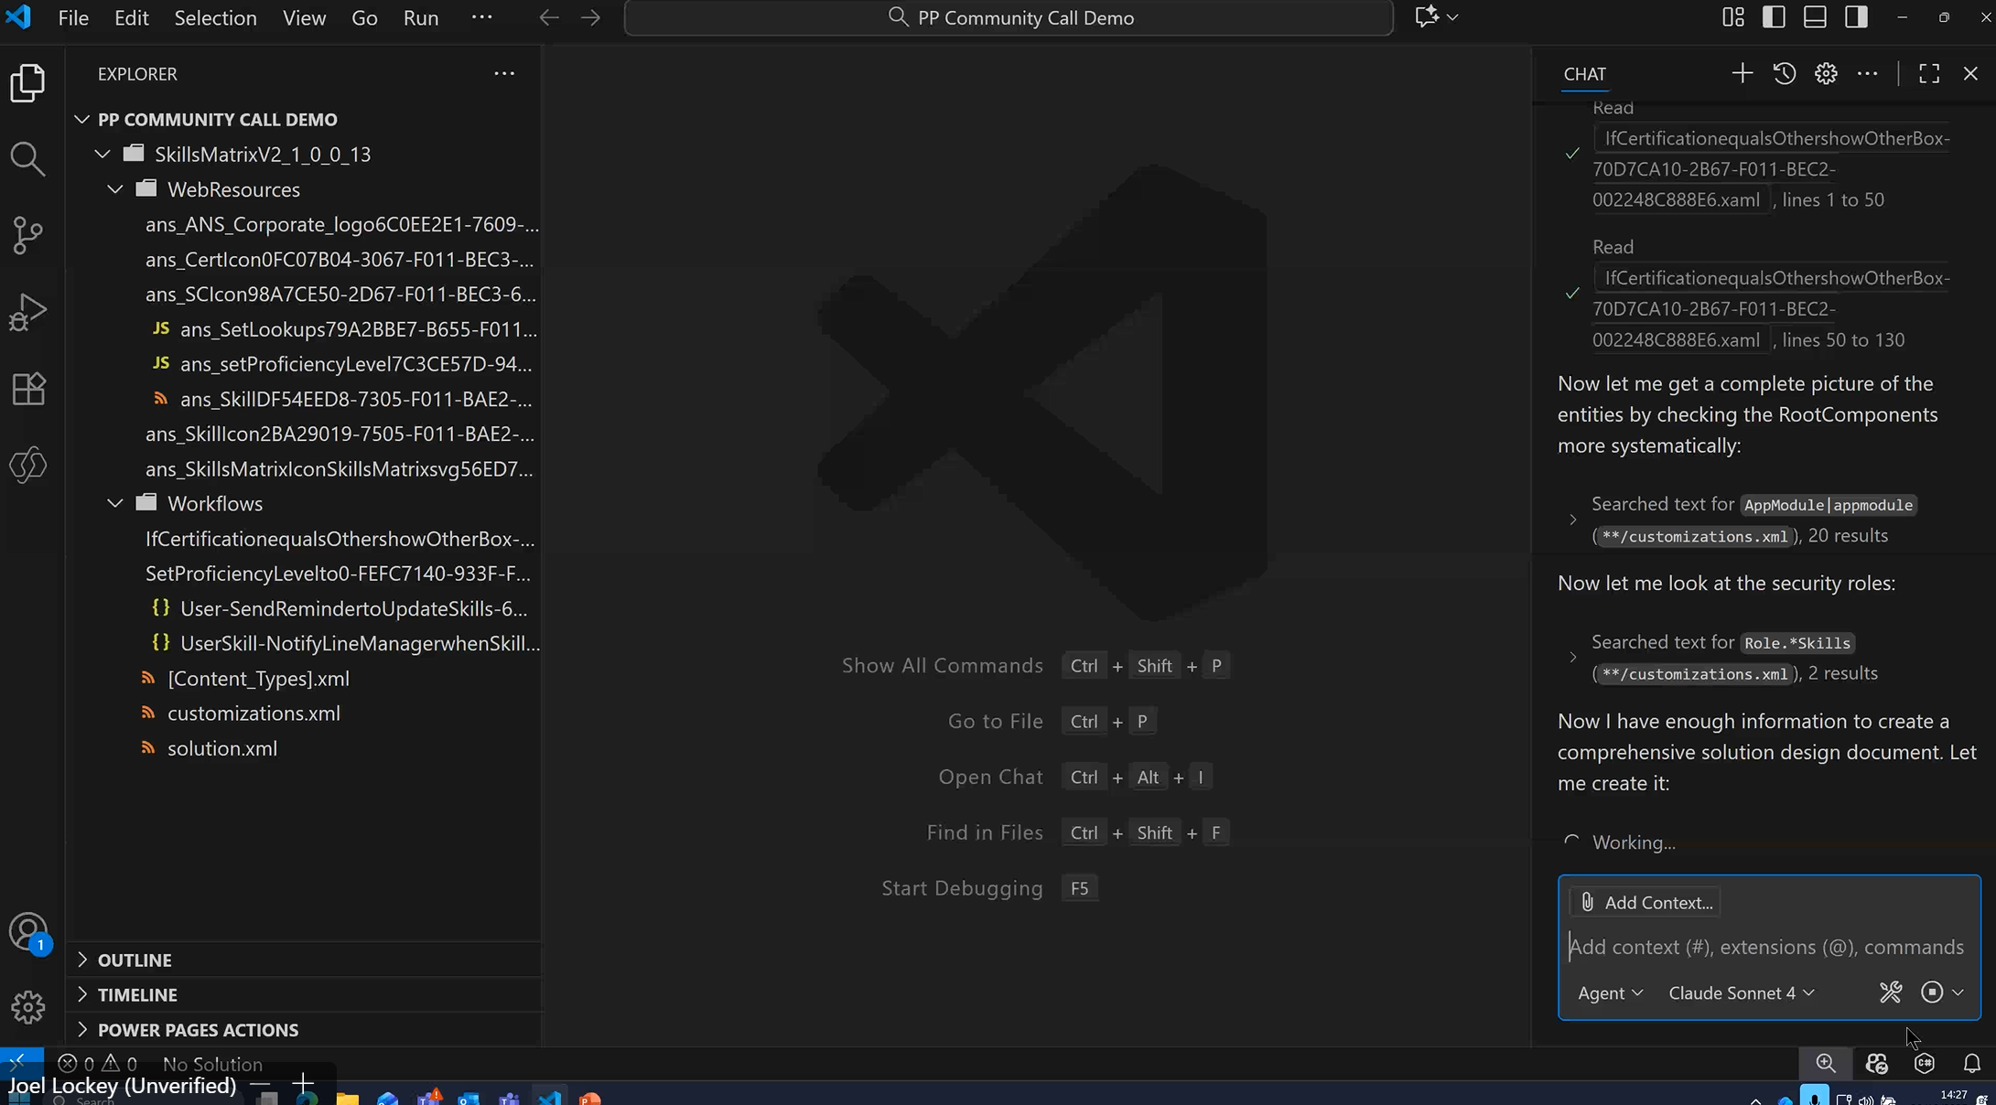Start a new chat with plus icon
Image resolution: width=1996 pixels, height=1105 pixels.
(x=1742, y=74)
